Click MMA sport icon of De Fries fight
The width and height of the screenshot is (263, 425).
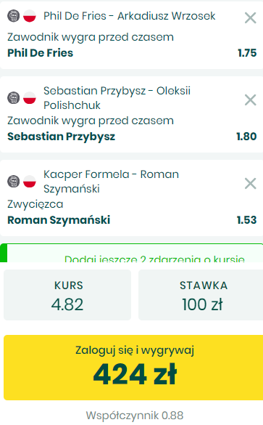(x=13, y=16)
